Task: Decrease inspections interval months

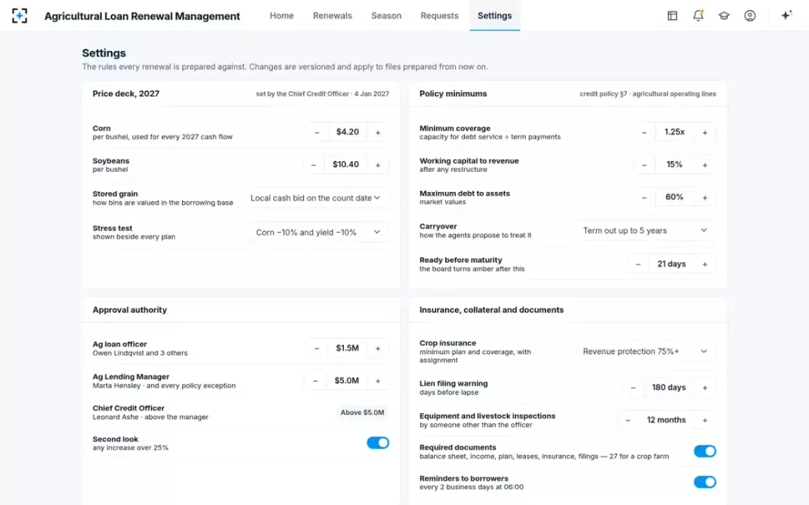Action: tap(628, 420)
